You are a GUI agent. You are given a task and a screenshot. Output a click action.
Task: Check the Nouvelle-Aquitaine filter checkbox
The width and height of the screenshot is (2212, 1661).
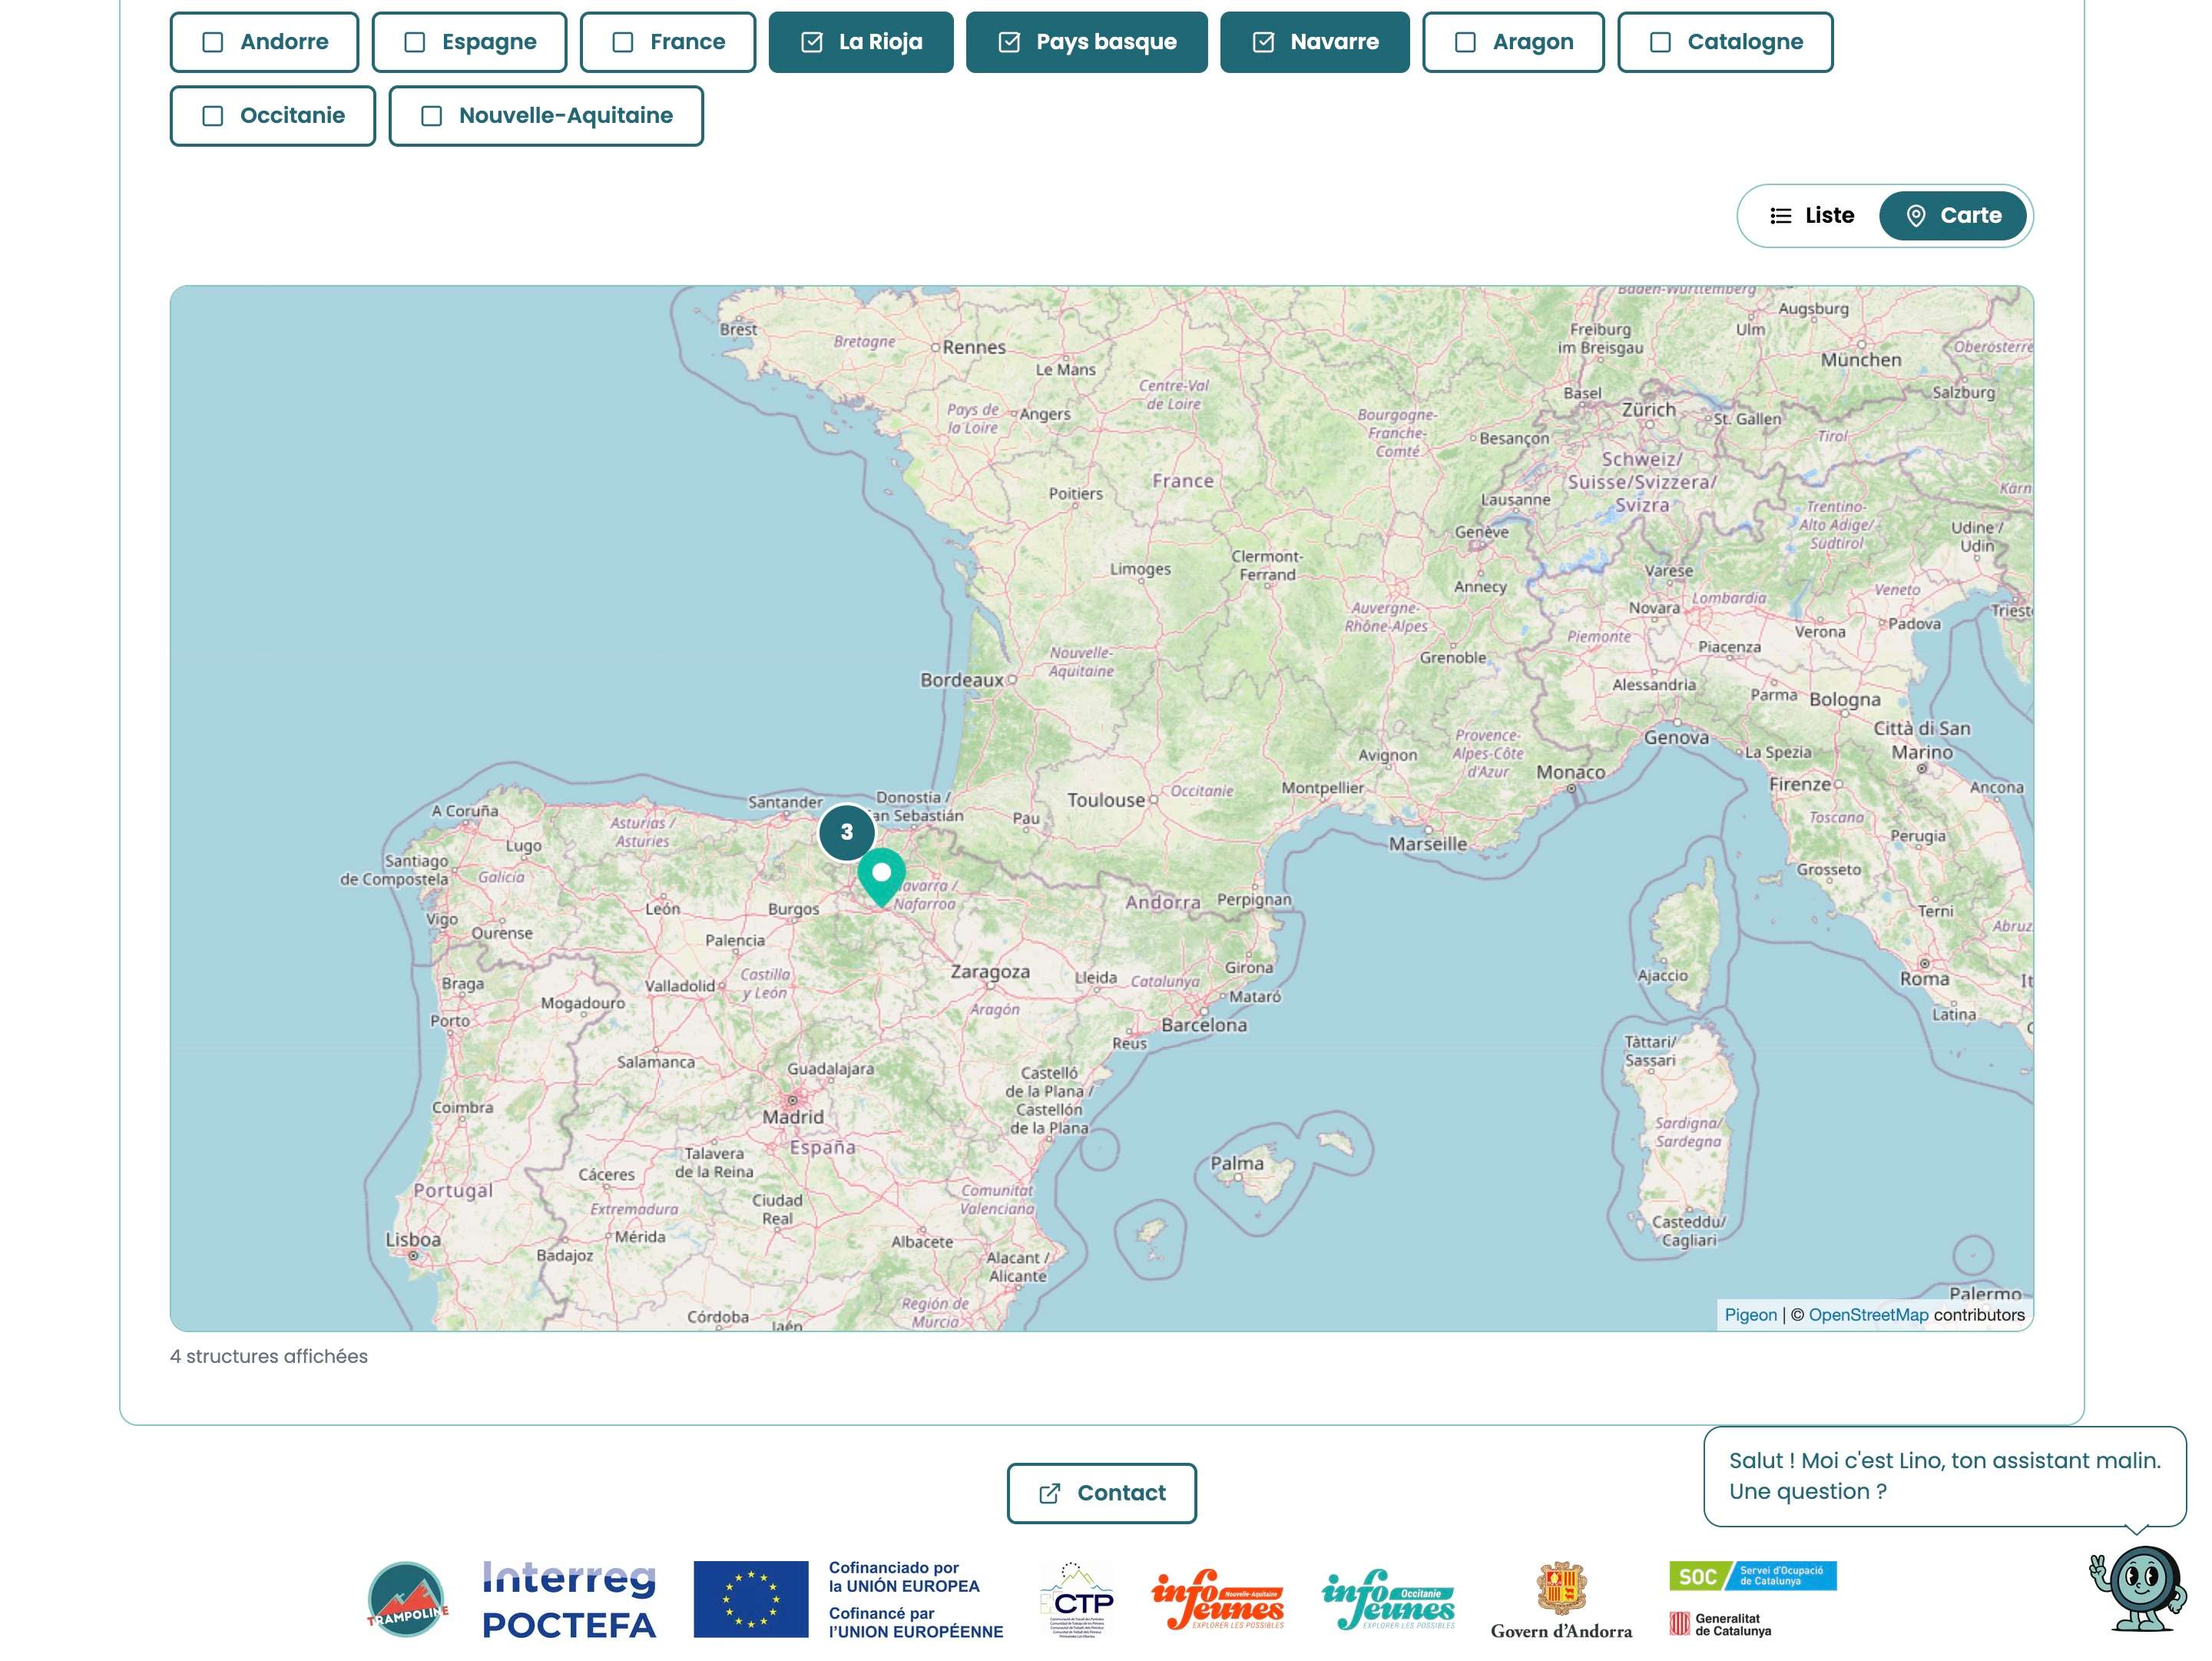[x=546, y=116]
